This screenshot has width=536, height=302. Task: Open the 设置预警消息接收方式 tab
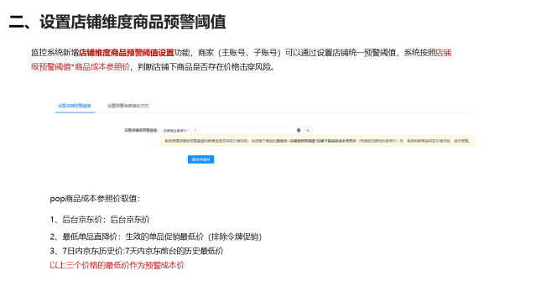(127, 106)
